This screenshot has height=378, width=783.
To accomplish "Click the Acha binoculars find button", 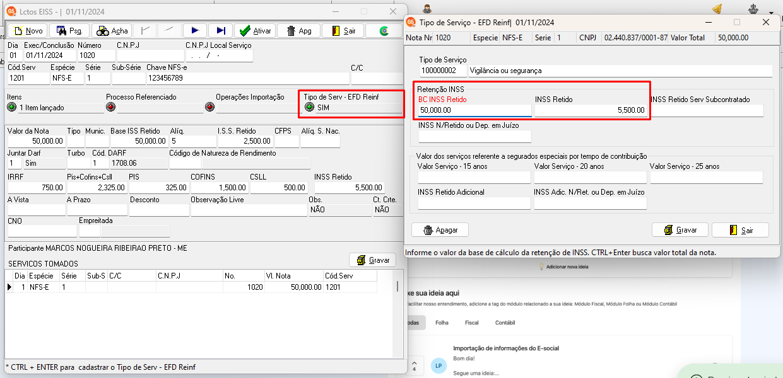I will point(112,31).
